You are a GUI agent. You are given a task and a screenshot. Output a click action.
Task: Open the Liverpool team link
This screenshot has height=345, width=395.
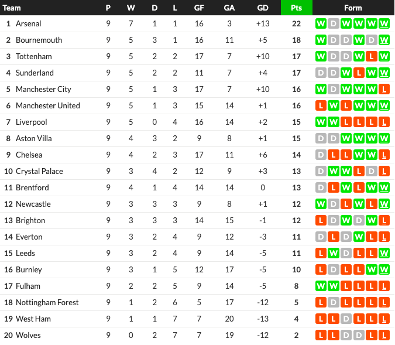click(x=32, y=122)
